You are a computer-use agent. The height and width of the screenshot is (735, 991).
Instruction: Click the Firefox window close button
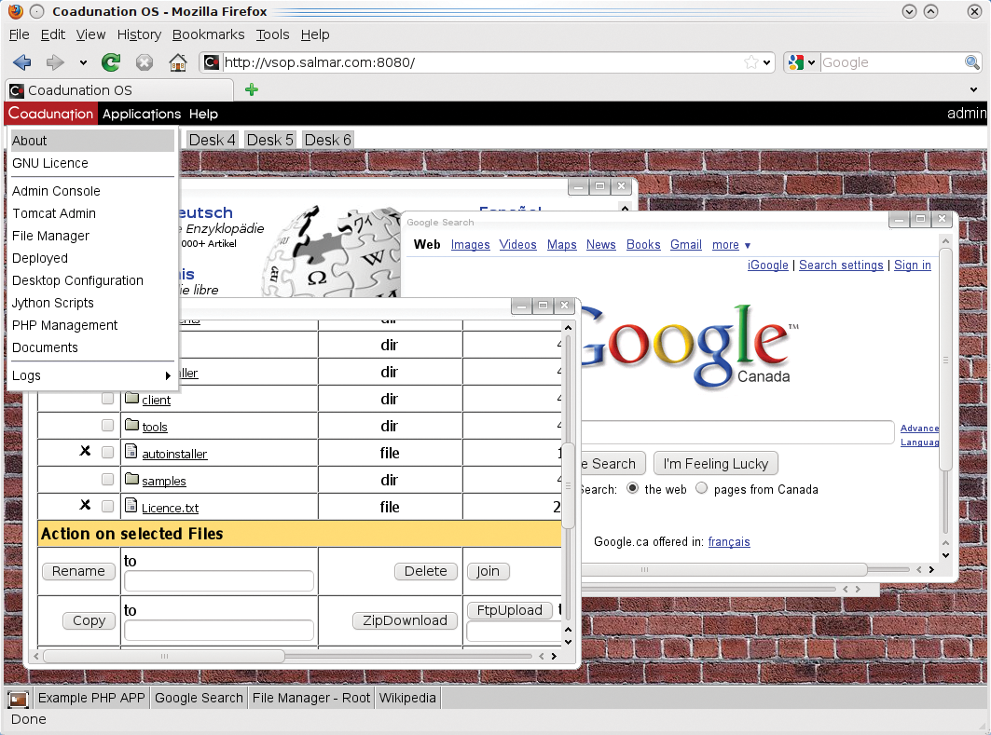click(974, 11)
